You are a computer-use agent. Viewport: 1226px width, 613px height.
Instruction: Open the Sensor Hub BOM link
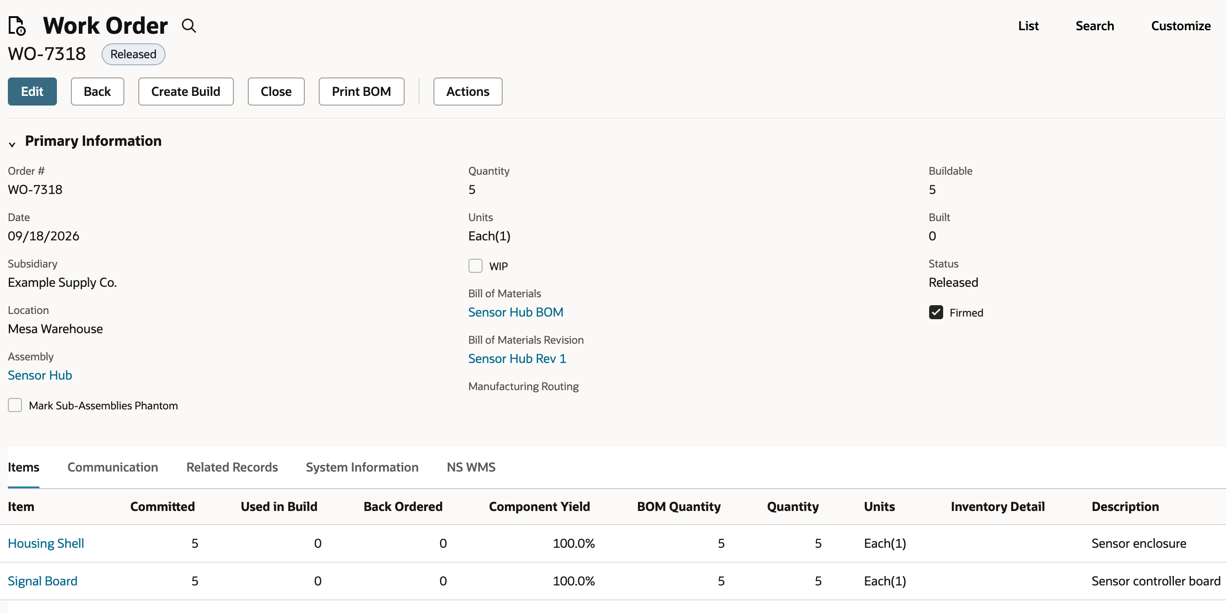pyautogui.click(x=516, y=312)
